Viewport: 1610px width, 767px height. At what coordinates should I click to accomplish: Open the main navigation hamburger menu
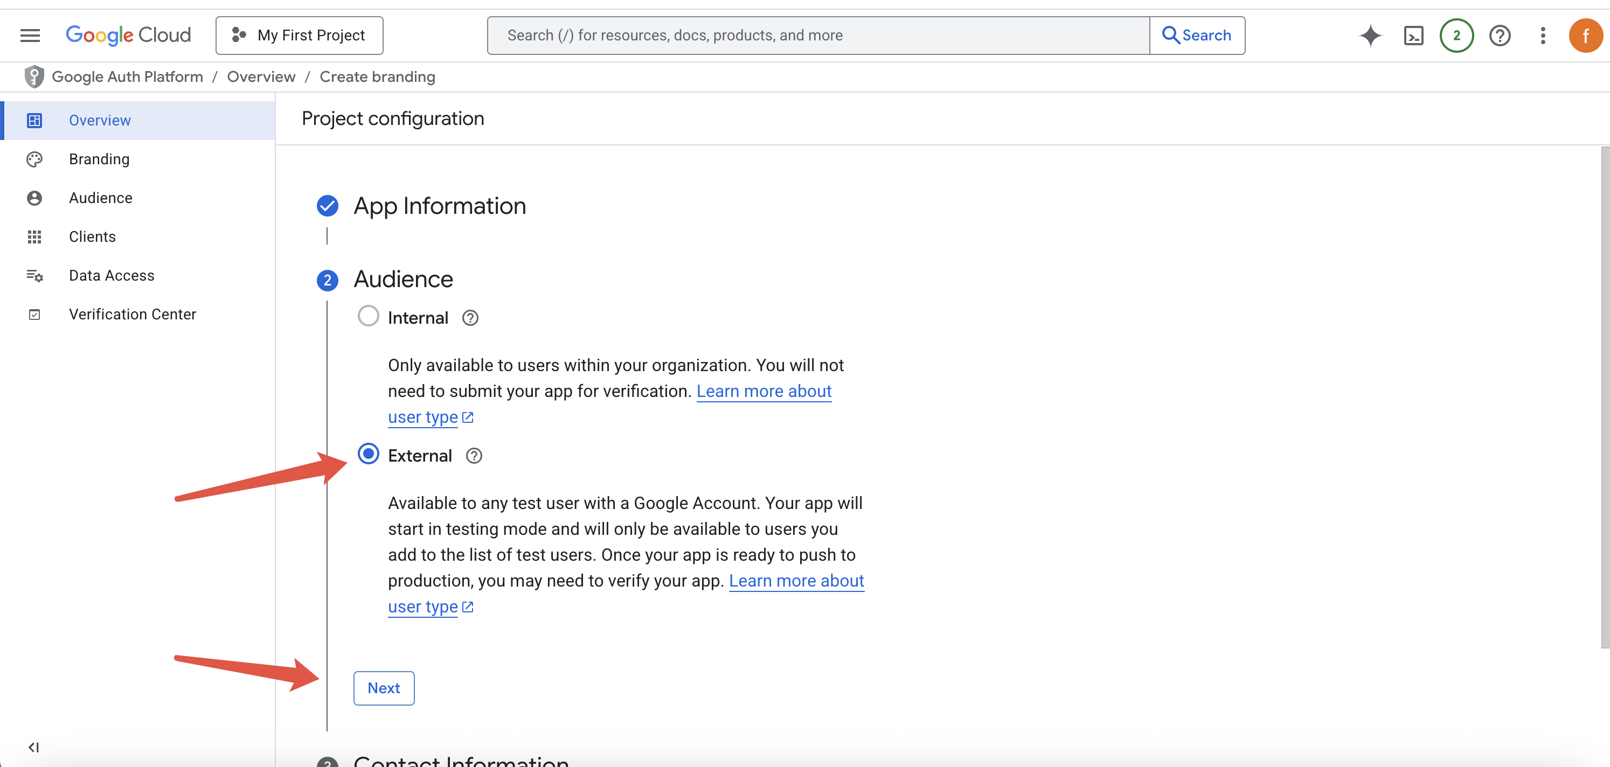[x=30, y=36]
